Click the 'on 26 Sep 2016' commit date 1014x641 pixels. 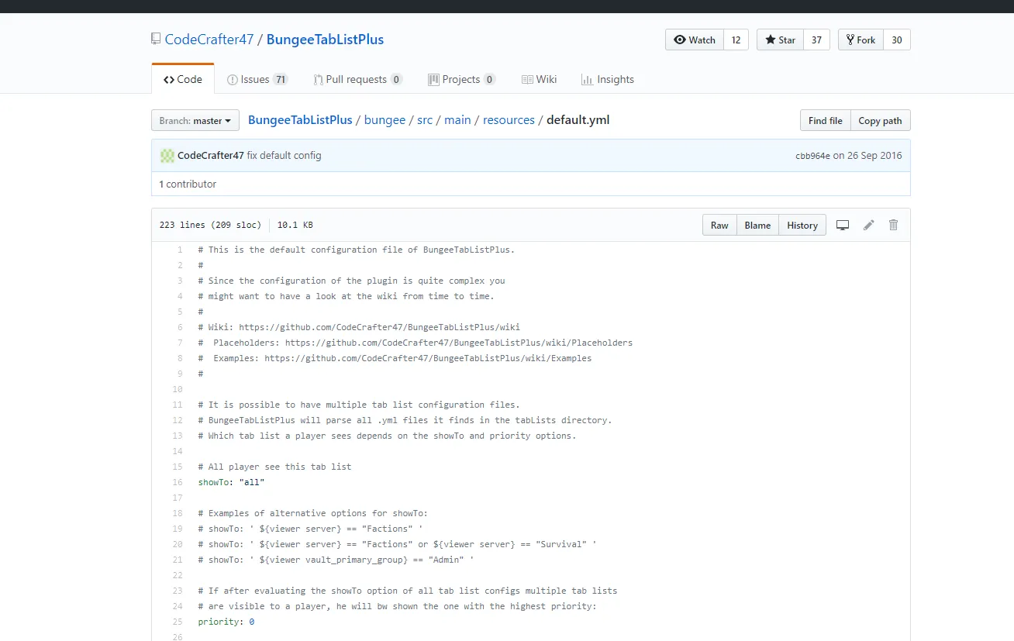coord(867,156)
